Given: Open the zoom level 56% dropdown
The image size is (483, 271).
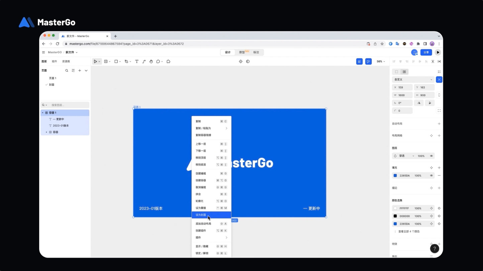Looking at the screenshot, I should click(381, 61).
